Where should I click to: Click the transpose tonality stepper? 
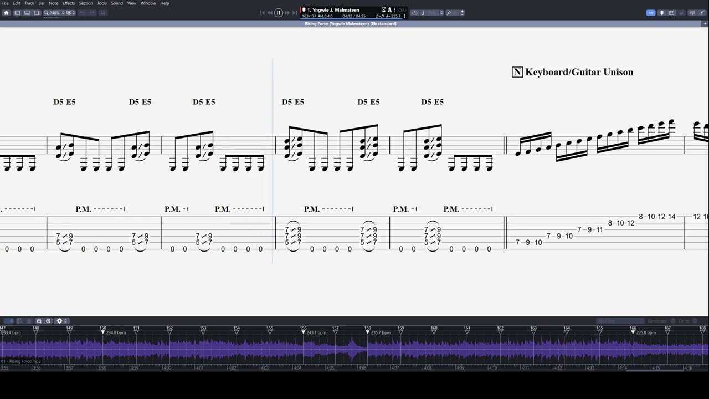[462, 13]
